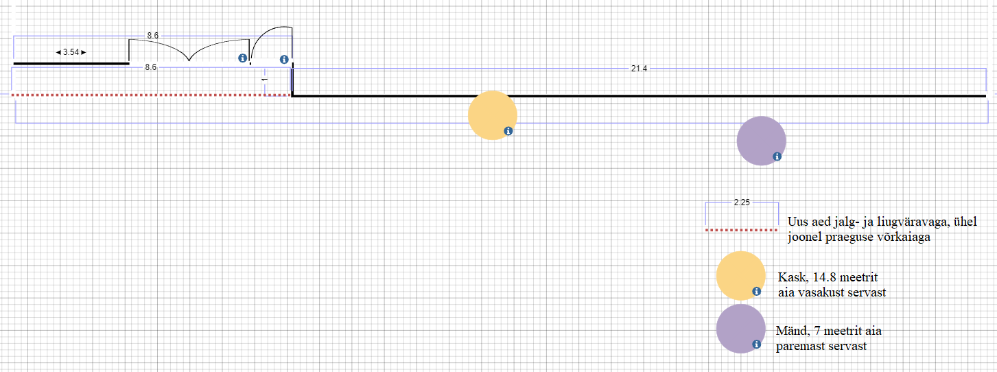
Task: Select the long black 21.4 fence line
Action: point(638,96)
